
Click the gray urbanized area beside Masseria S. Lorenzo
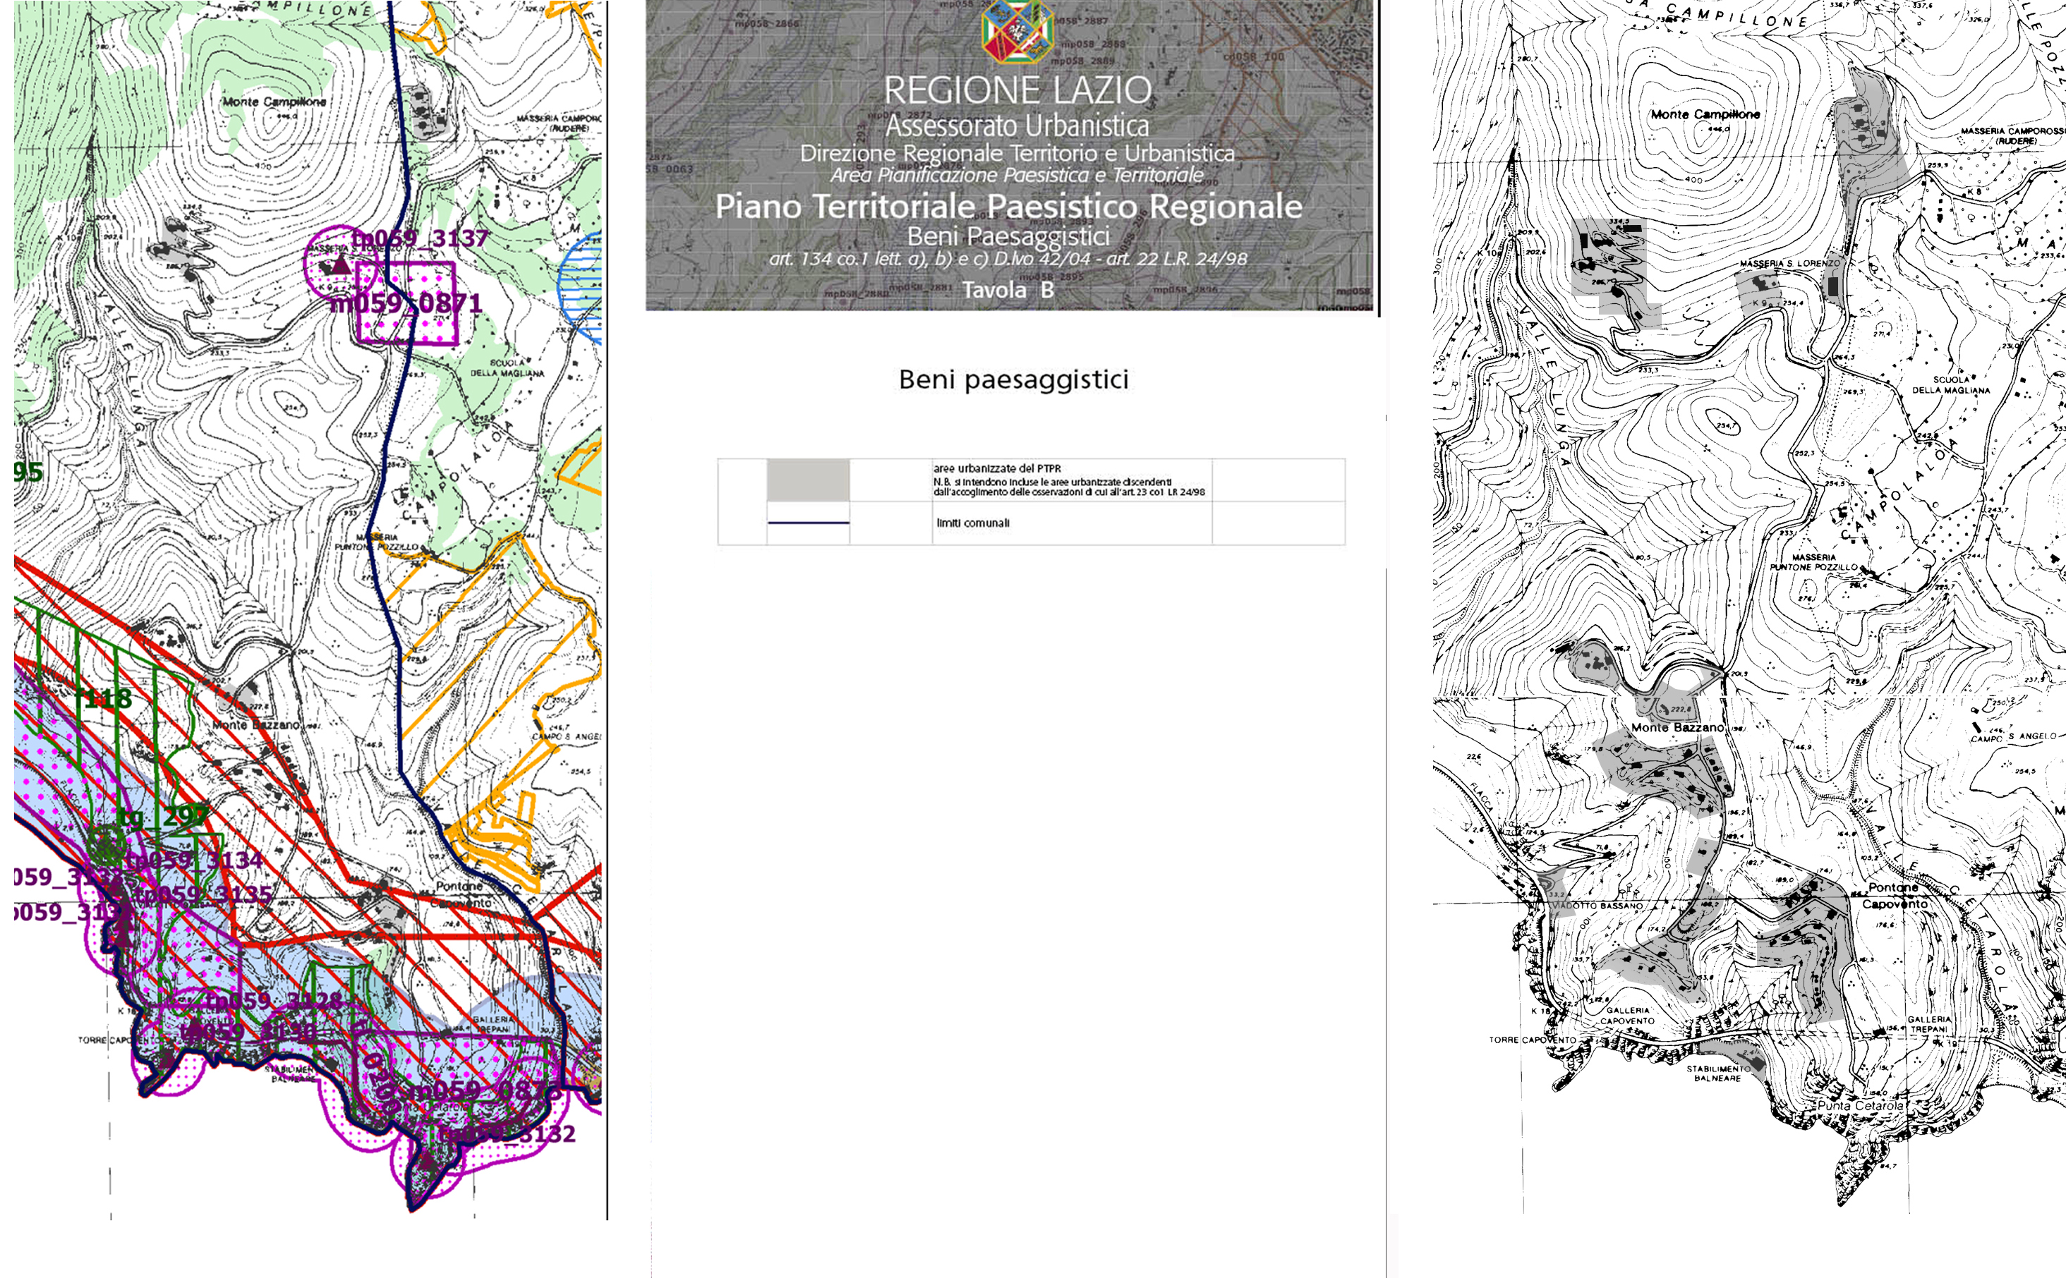click(x=1760, y=293)
